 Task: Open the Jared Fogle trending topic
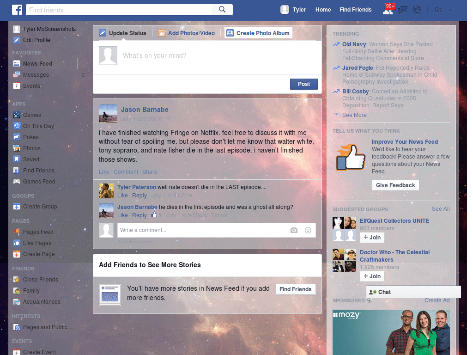pos(357,67)
